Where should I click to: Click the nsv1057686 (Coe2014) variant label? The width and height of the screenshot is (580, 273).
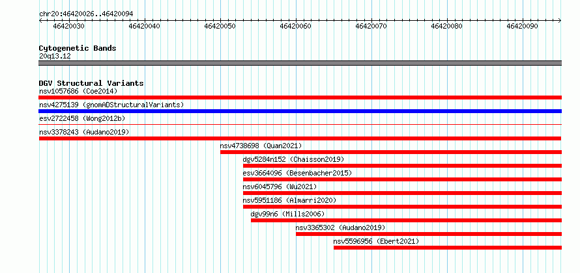tap(78, 91)
